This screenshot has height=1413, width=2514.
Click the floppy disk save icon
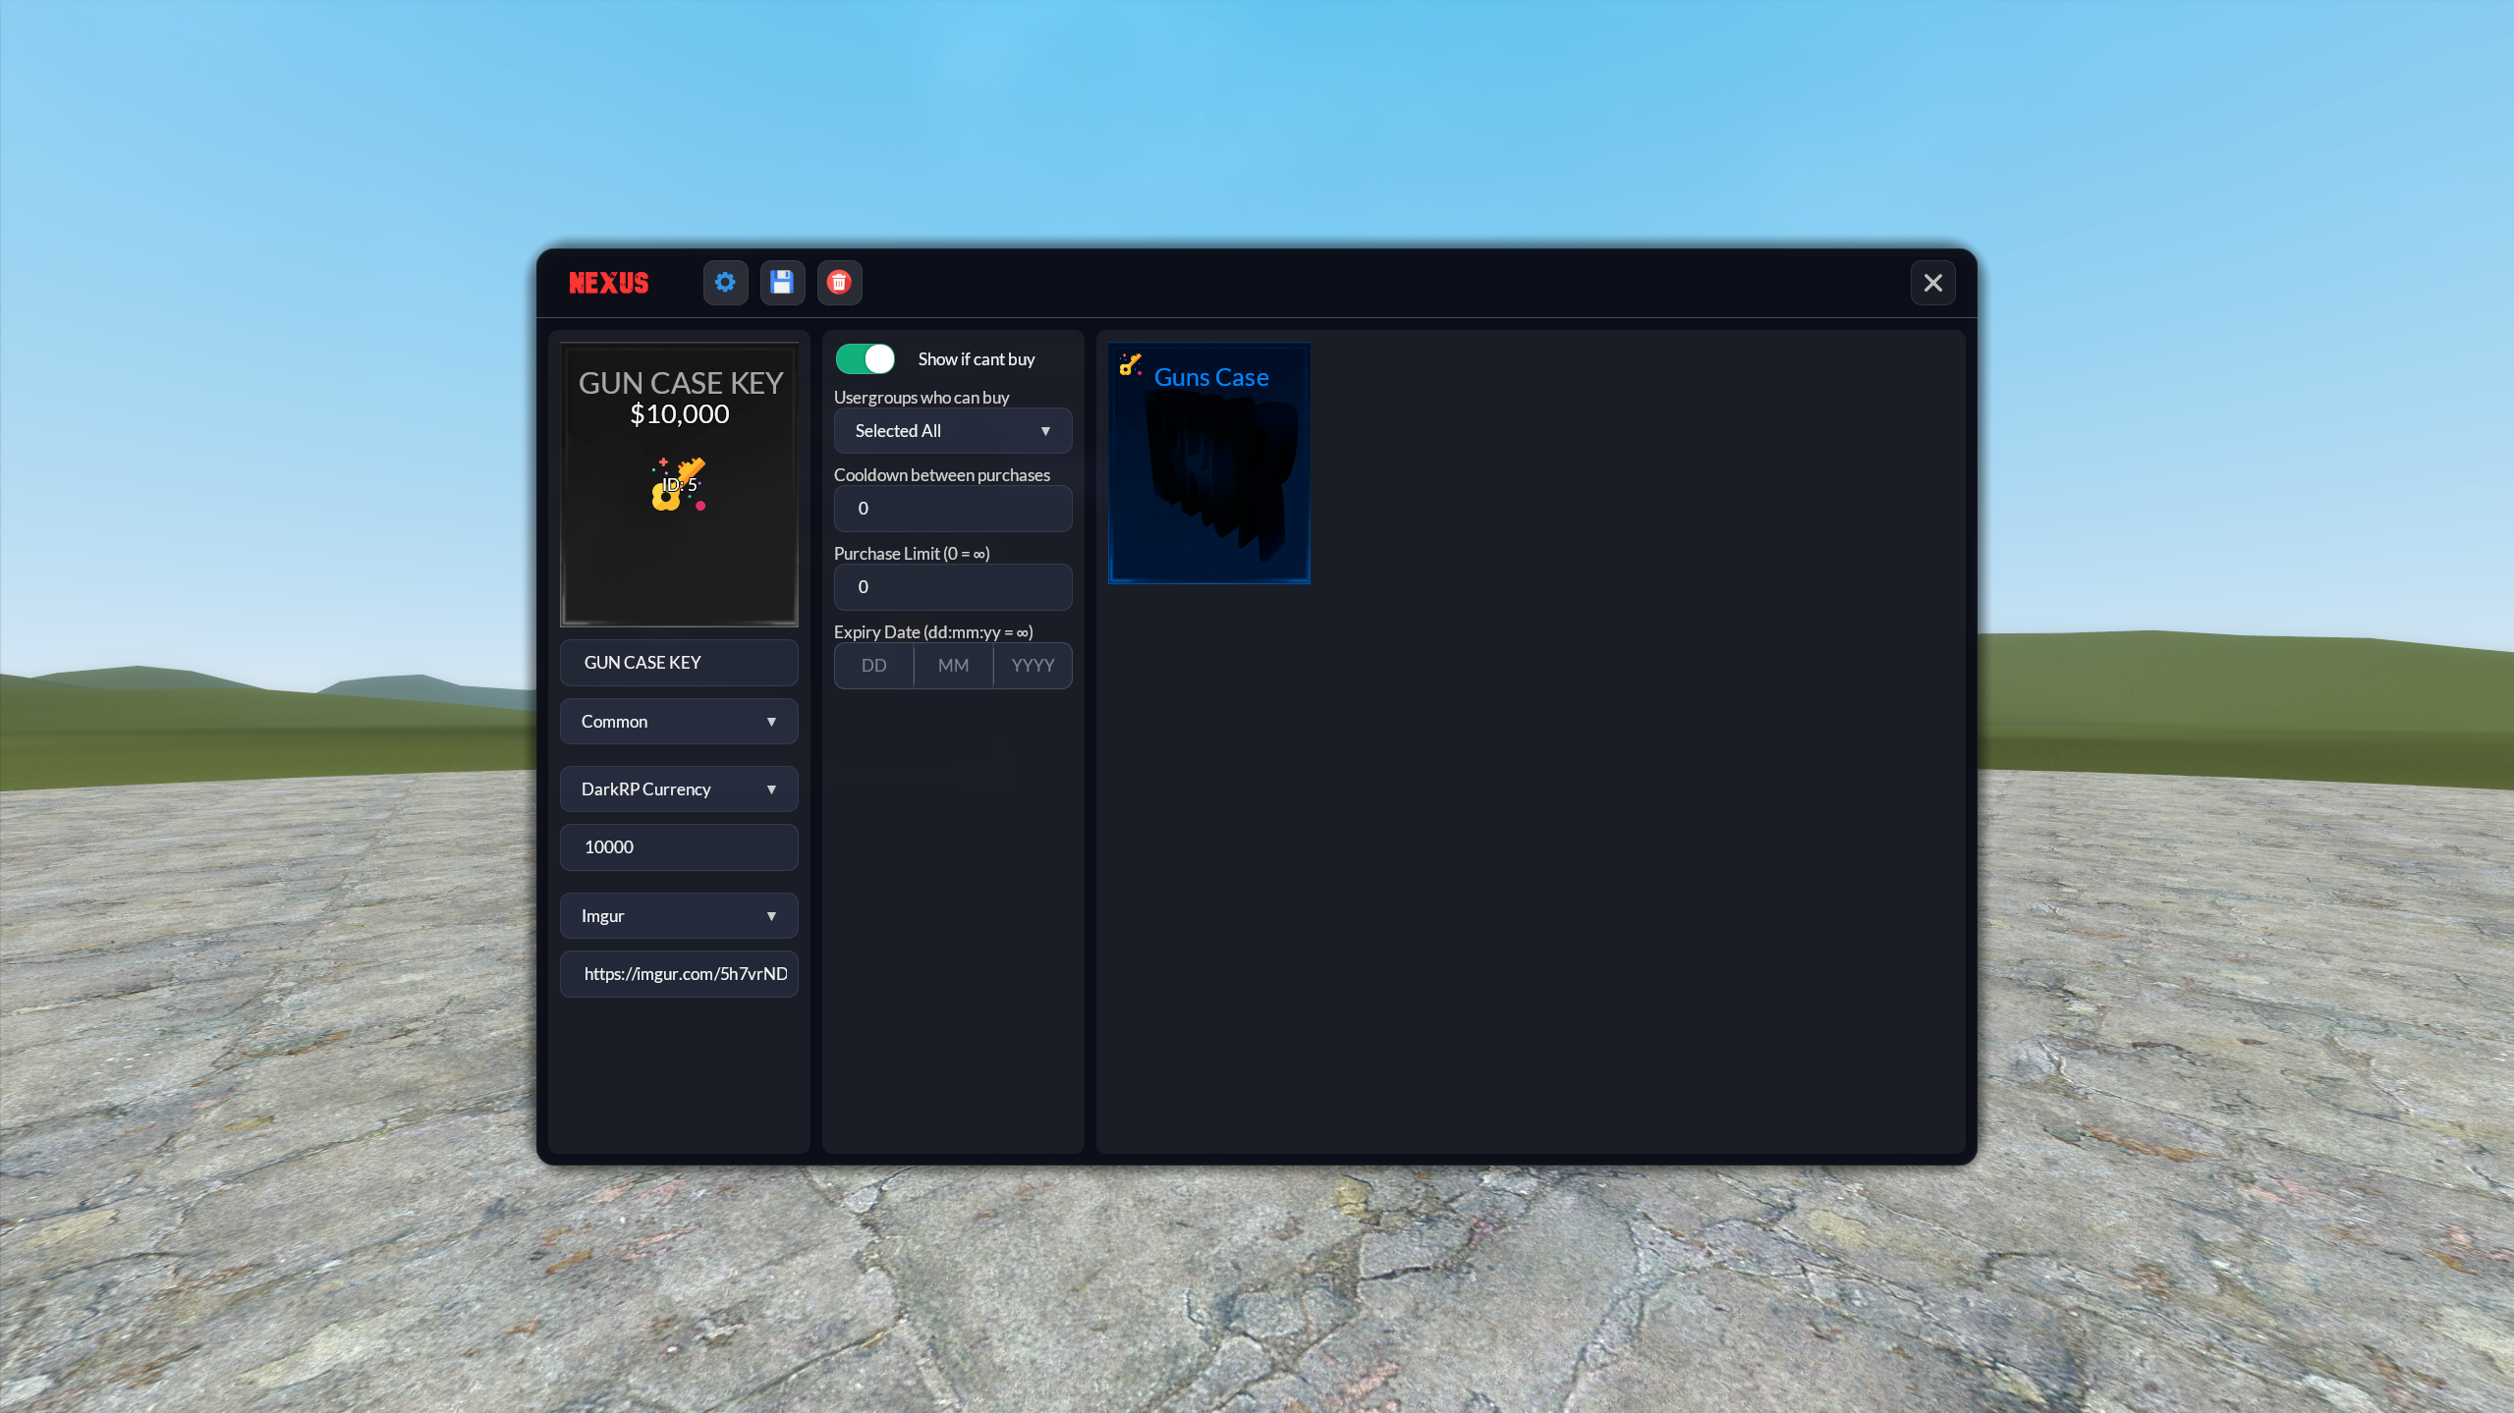click(x=782, y=283)
